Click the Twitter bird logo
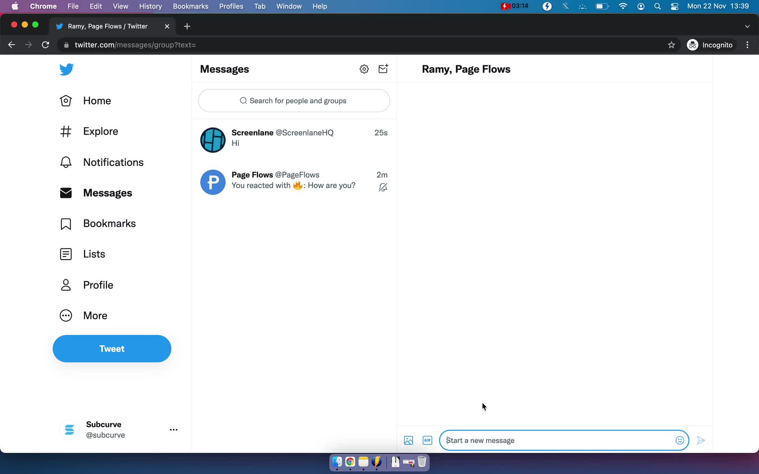This screenshot has width=759, height=474. pyautogui.click(x=66, y=69)
